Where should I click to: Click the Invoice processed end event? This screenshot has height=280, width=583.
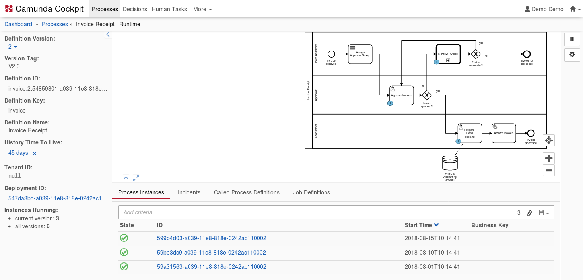pos(531,133)
